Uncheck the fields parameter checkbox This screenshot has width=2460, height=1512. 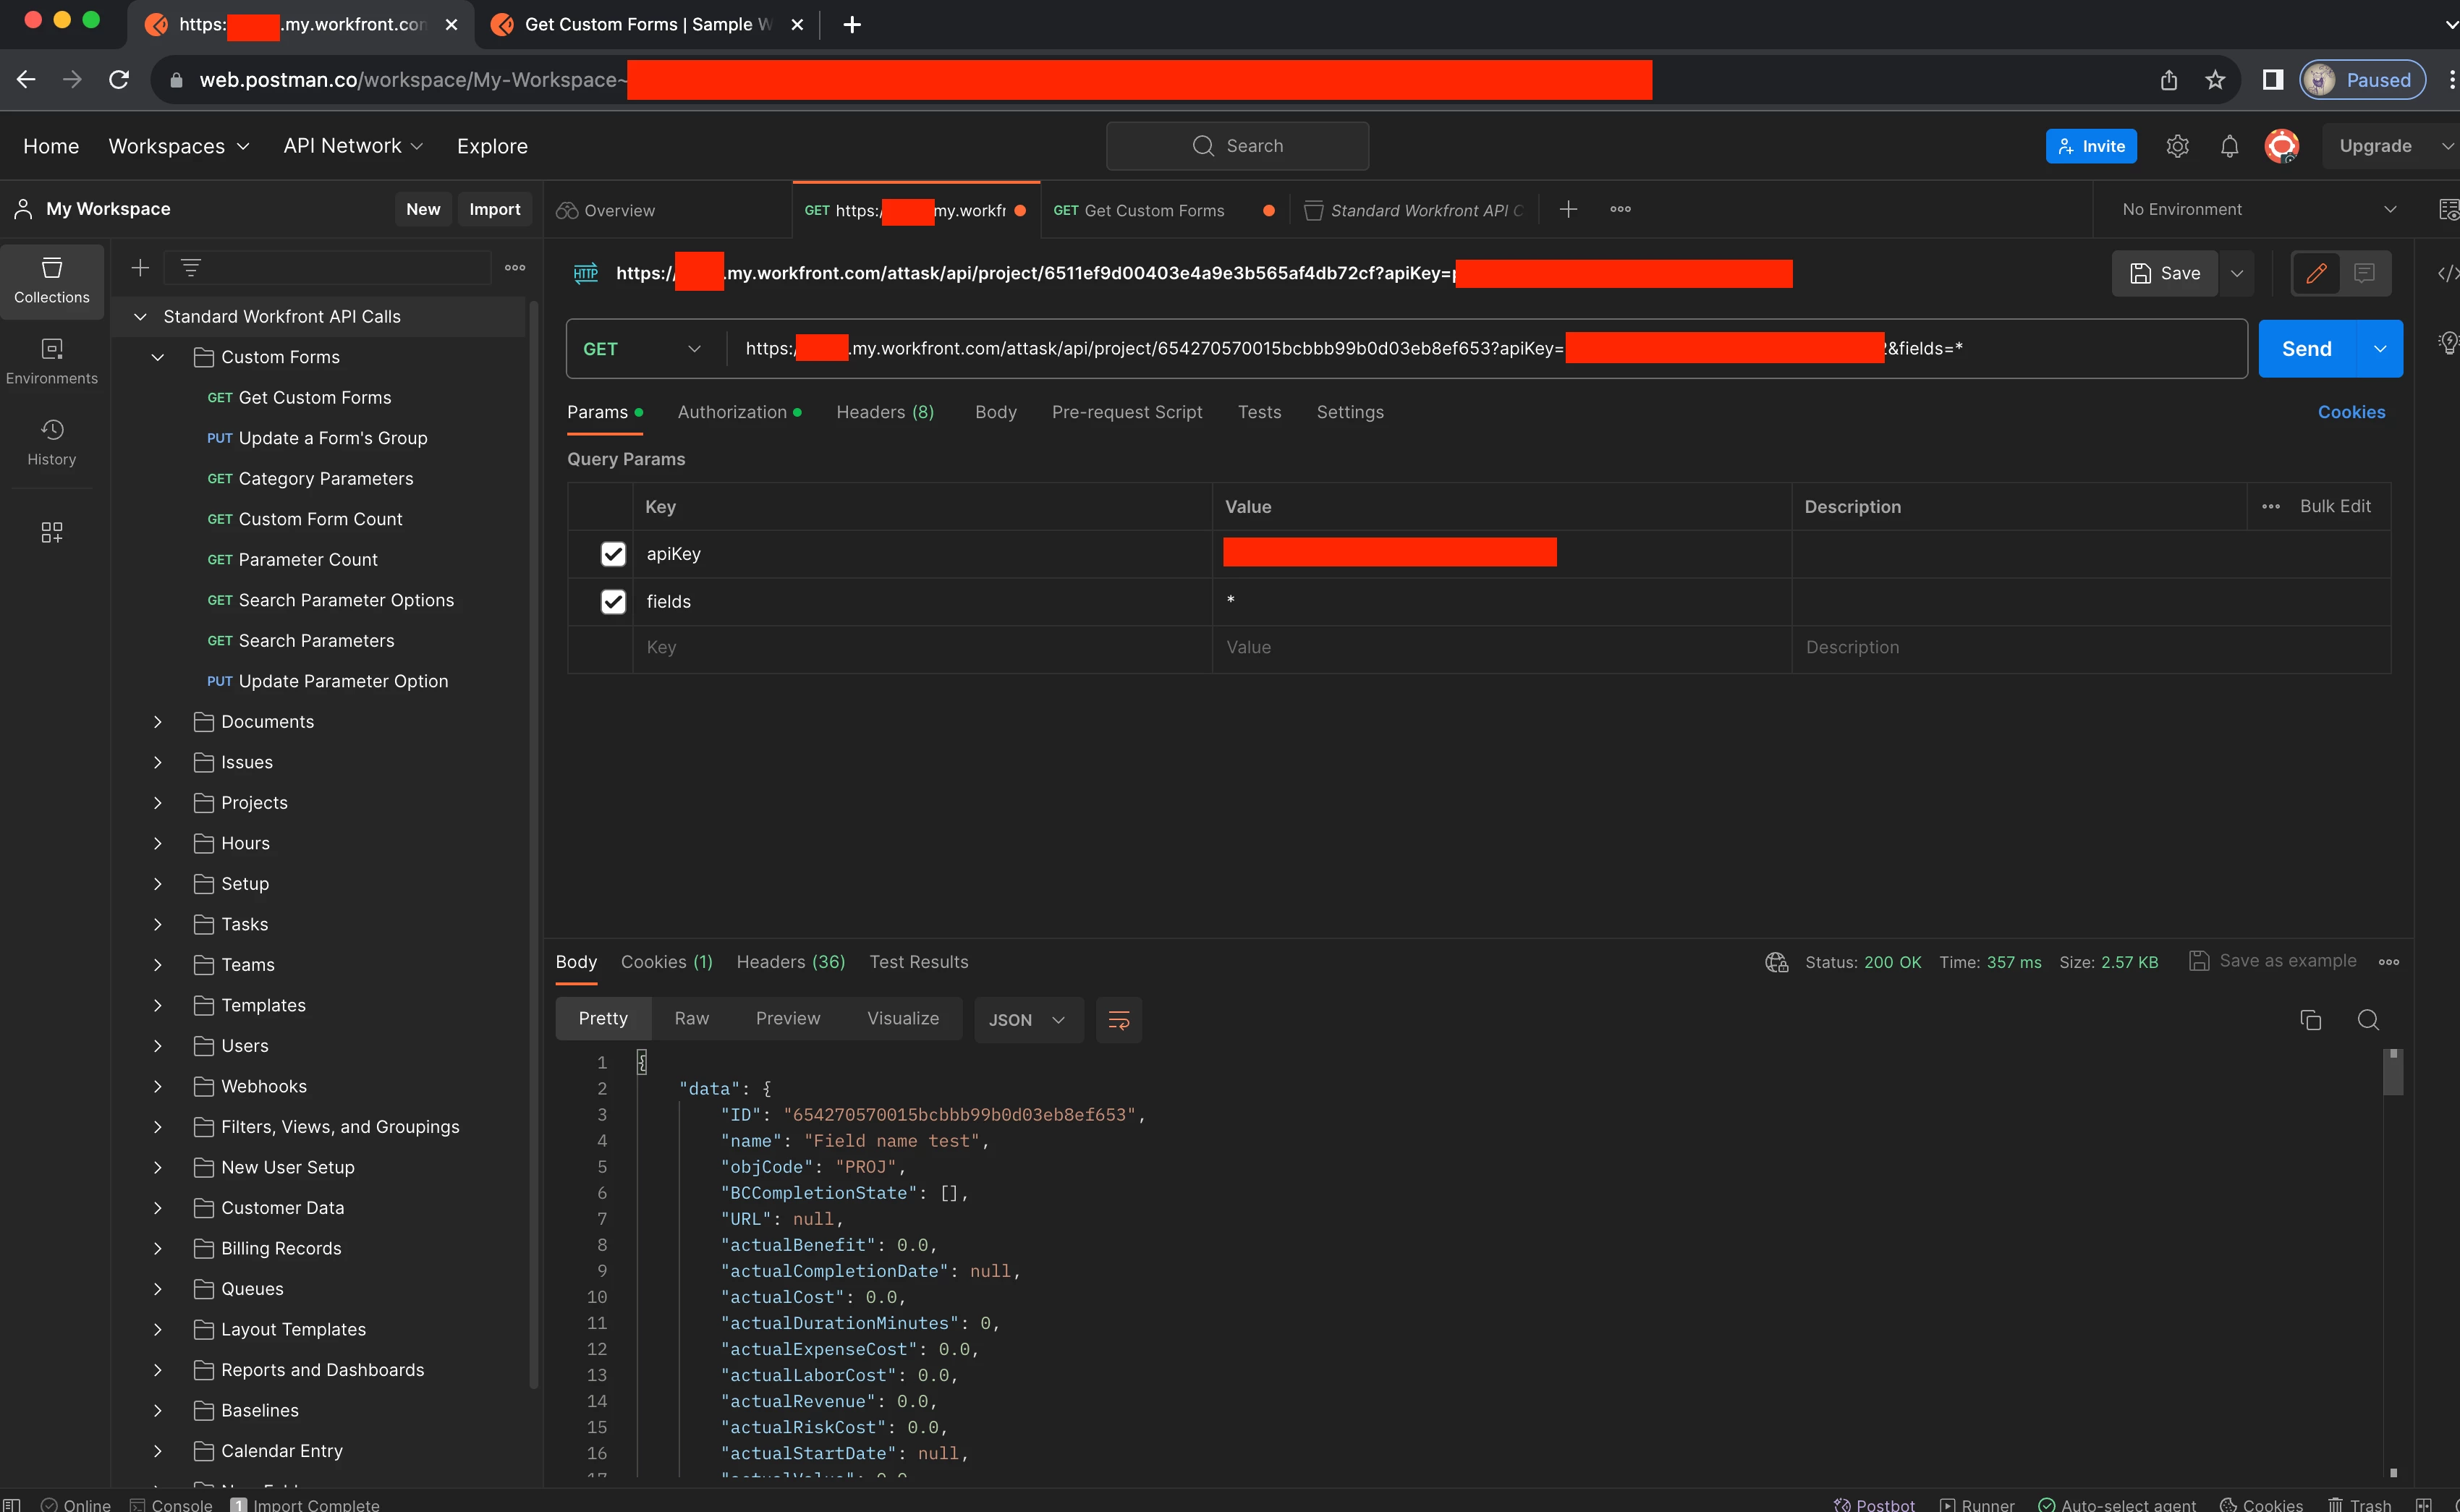coord(613,601)
